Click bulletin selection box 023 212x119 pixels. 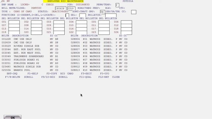[x=104, y=32]
